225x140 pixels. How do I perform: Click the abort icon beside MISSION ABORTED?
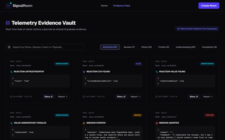157,123
